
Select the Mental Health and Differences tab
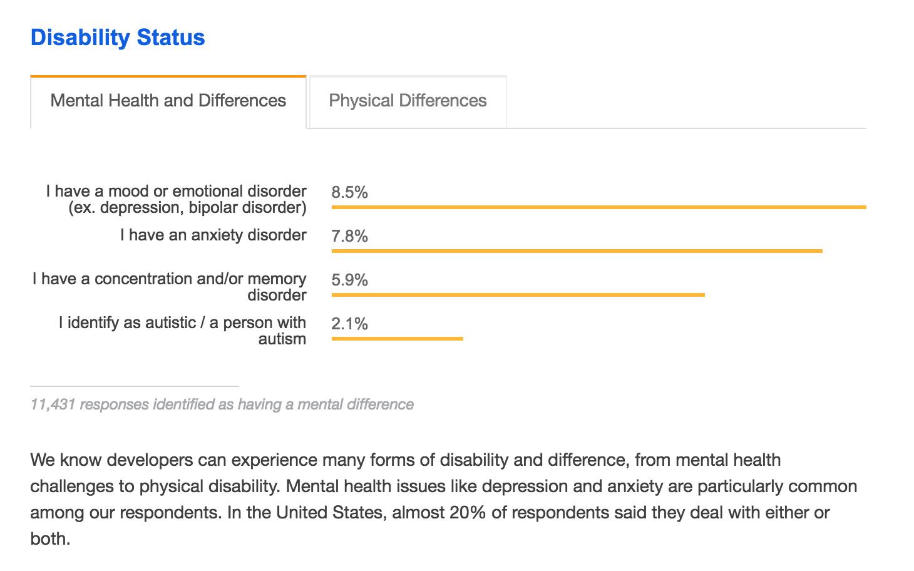(x=168, y=101)
